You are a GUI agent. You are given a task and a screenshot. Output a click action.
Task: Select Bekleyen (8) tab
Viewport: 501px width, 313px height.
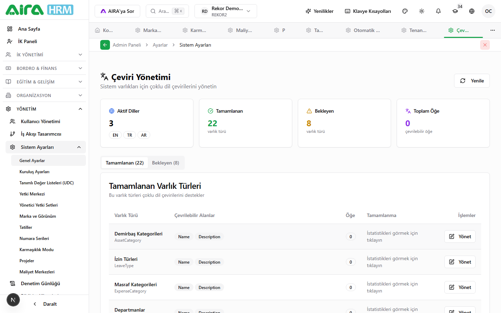[x=166, y=163]
